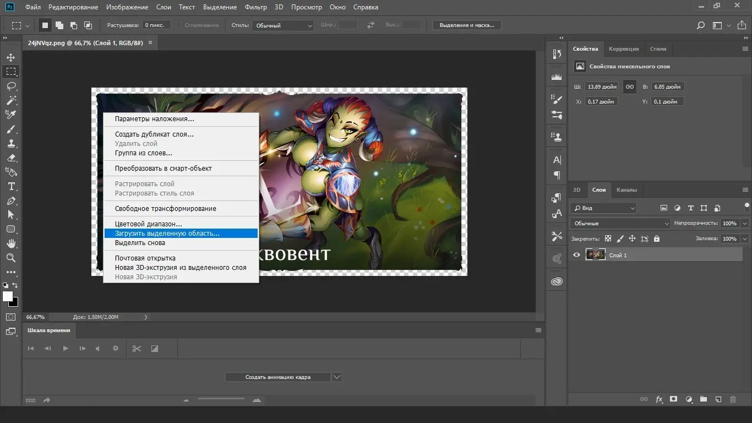
Task: Create a new group folder icon
Action: point(703,399)
